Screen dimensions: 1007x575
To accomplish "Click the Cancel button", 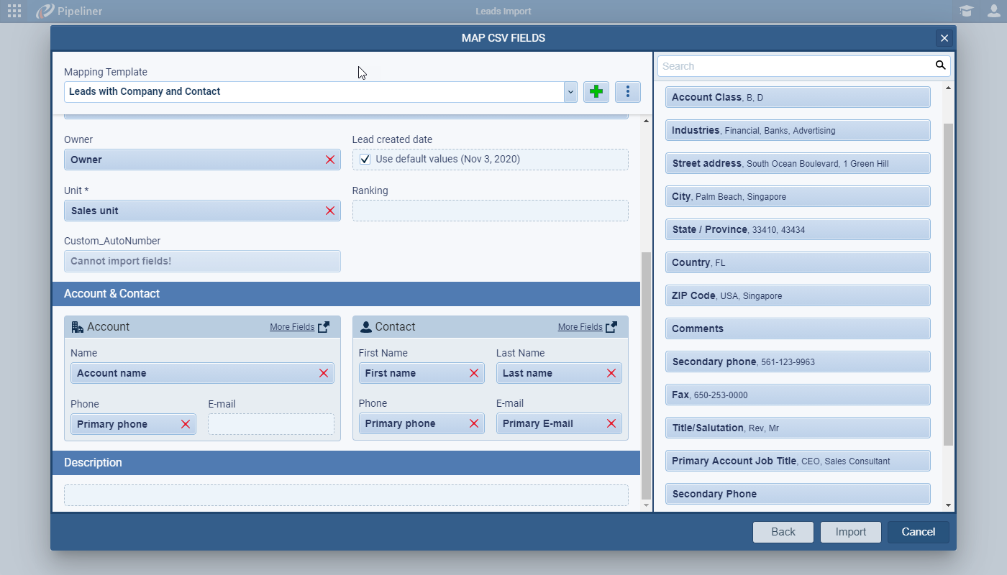I will pos(918,532).
